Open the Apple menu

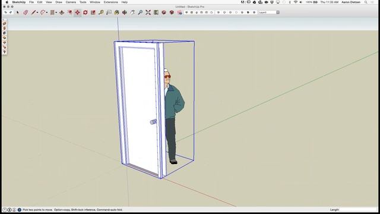(x=7, y=2)
